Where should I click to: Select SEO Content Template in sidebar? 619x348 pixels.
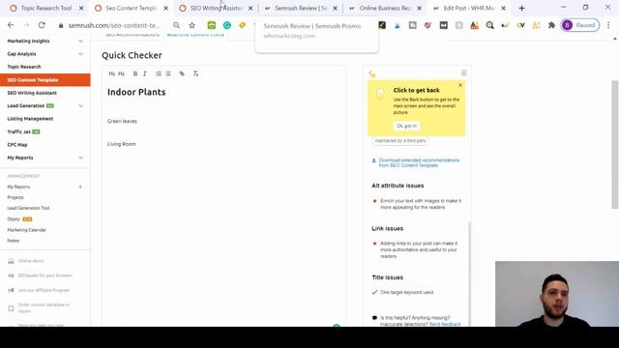[x=45, y=79]
